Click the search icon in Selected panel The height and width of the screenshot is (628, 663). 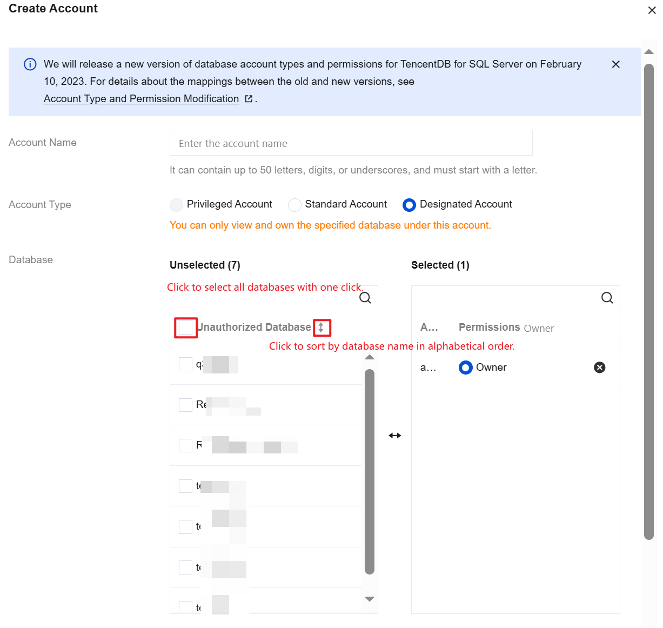pos(607,298)
